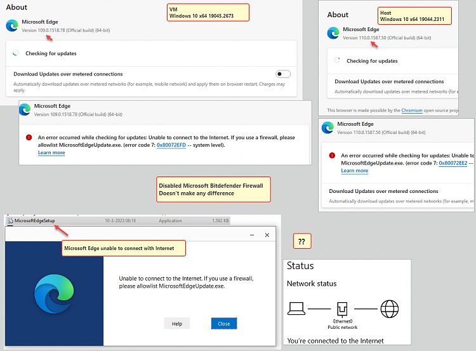
Task: Click the laptop icon in Network status
Action: pyautogui.click(x=296, y=309)
